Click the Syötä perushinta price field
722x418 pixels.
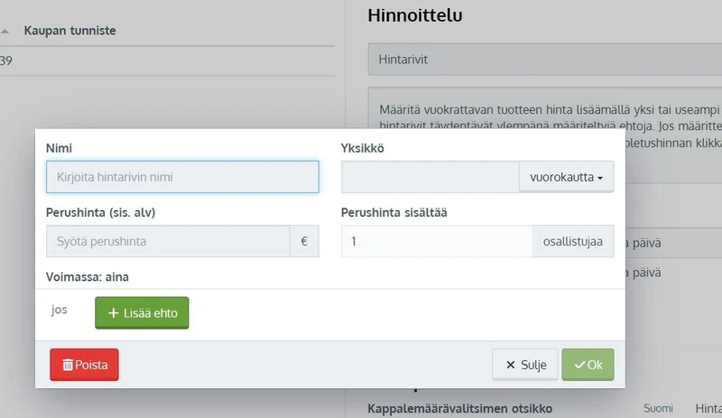pyautogui.click(x=168, y=241)
